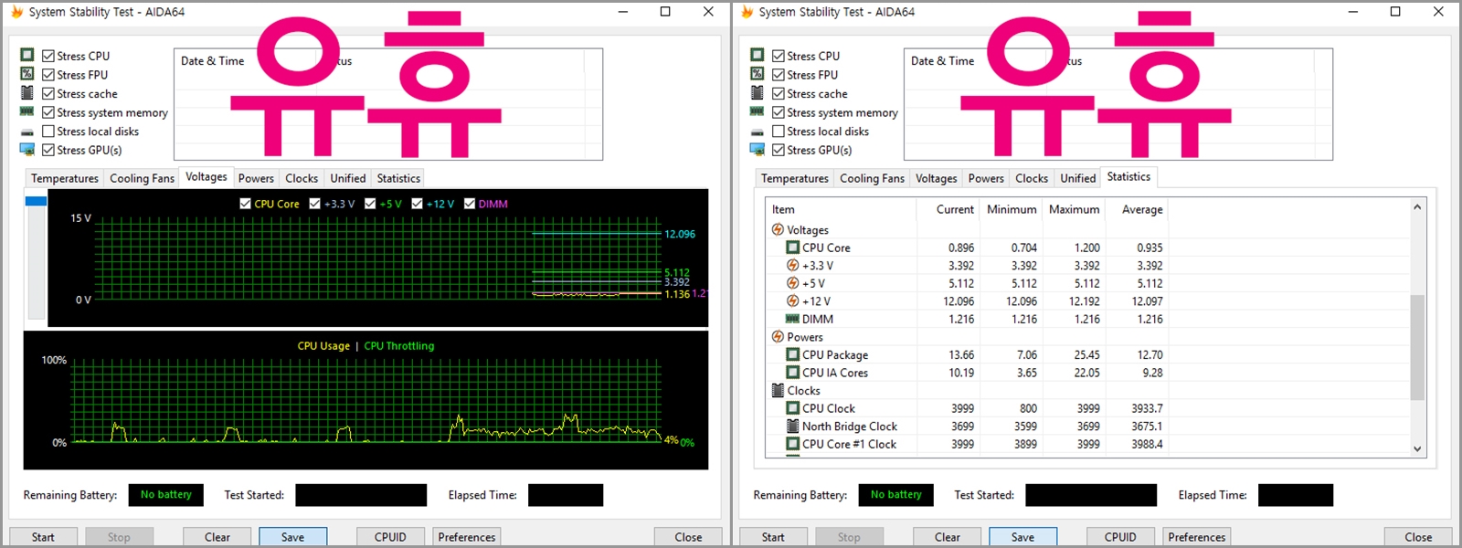Click the +5 V row icon
Image resolution: width=1462 pixels, height=548 pixels.
pos(792,283)
